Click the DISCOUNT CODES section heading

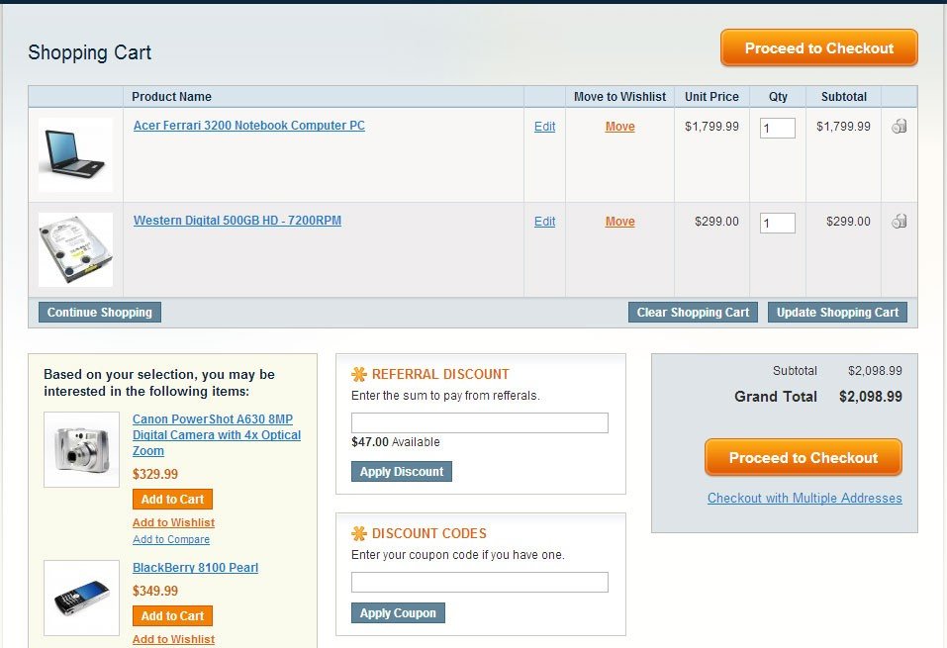428,533
